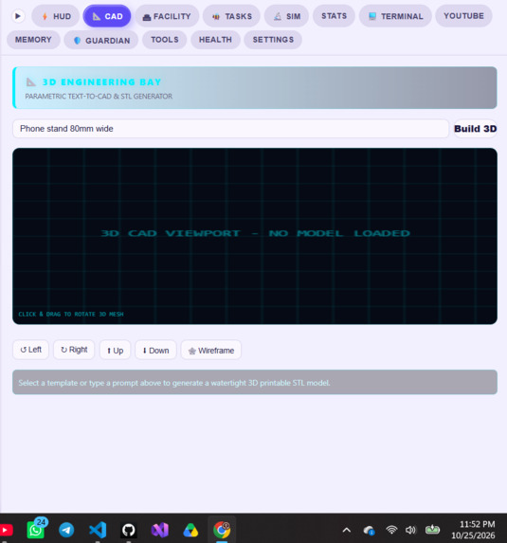This screenshot has height=543, width=507.
Task: Open GitHub Desktop from the taskbar
Action: (129, 530)
